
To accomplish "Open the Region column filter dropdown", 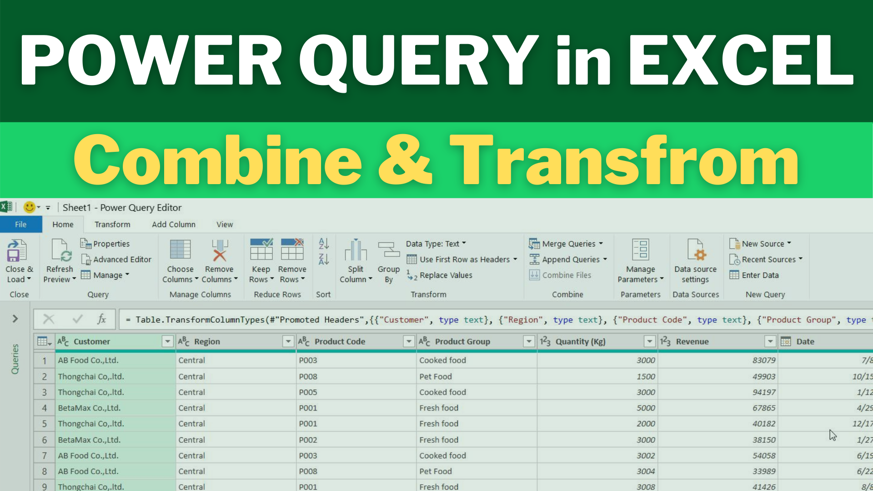I will (x=288, y=341).
